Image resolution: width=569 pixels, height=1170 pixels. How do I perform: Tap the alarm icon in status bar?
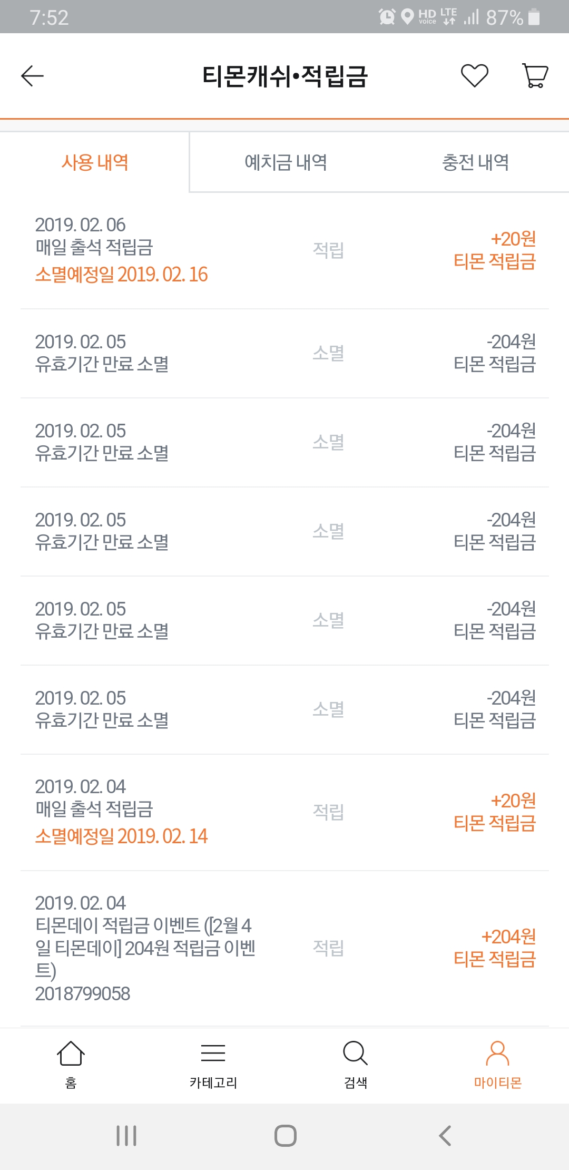point(387,17)
